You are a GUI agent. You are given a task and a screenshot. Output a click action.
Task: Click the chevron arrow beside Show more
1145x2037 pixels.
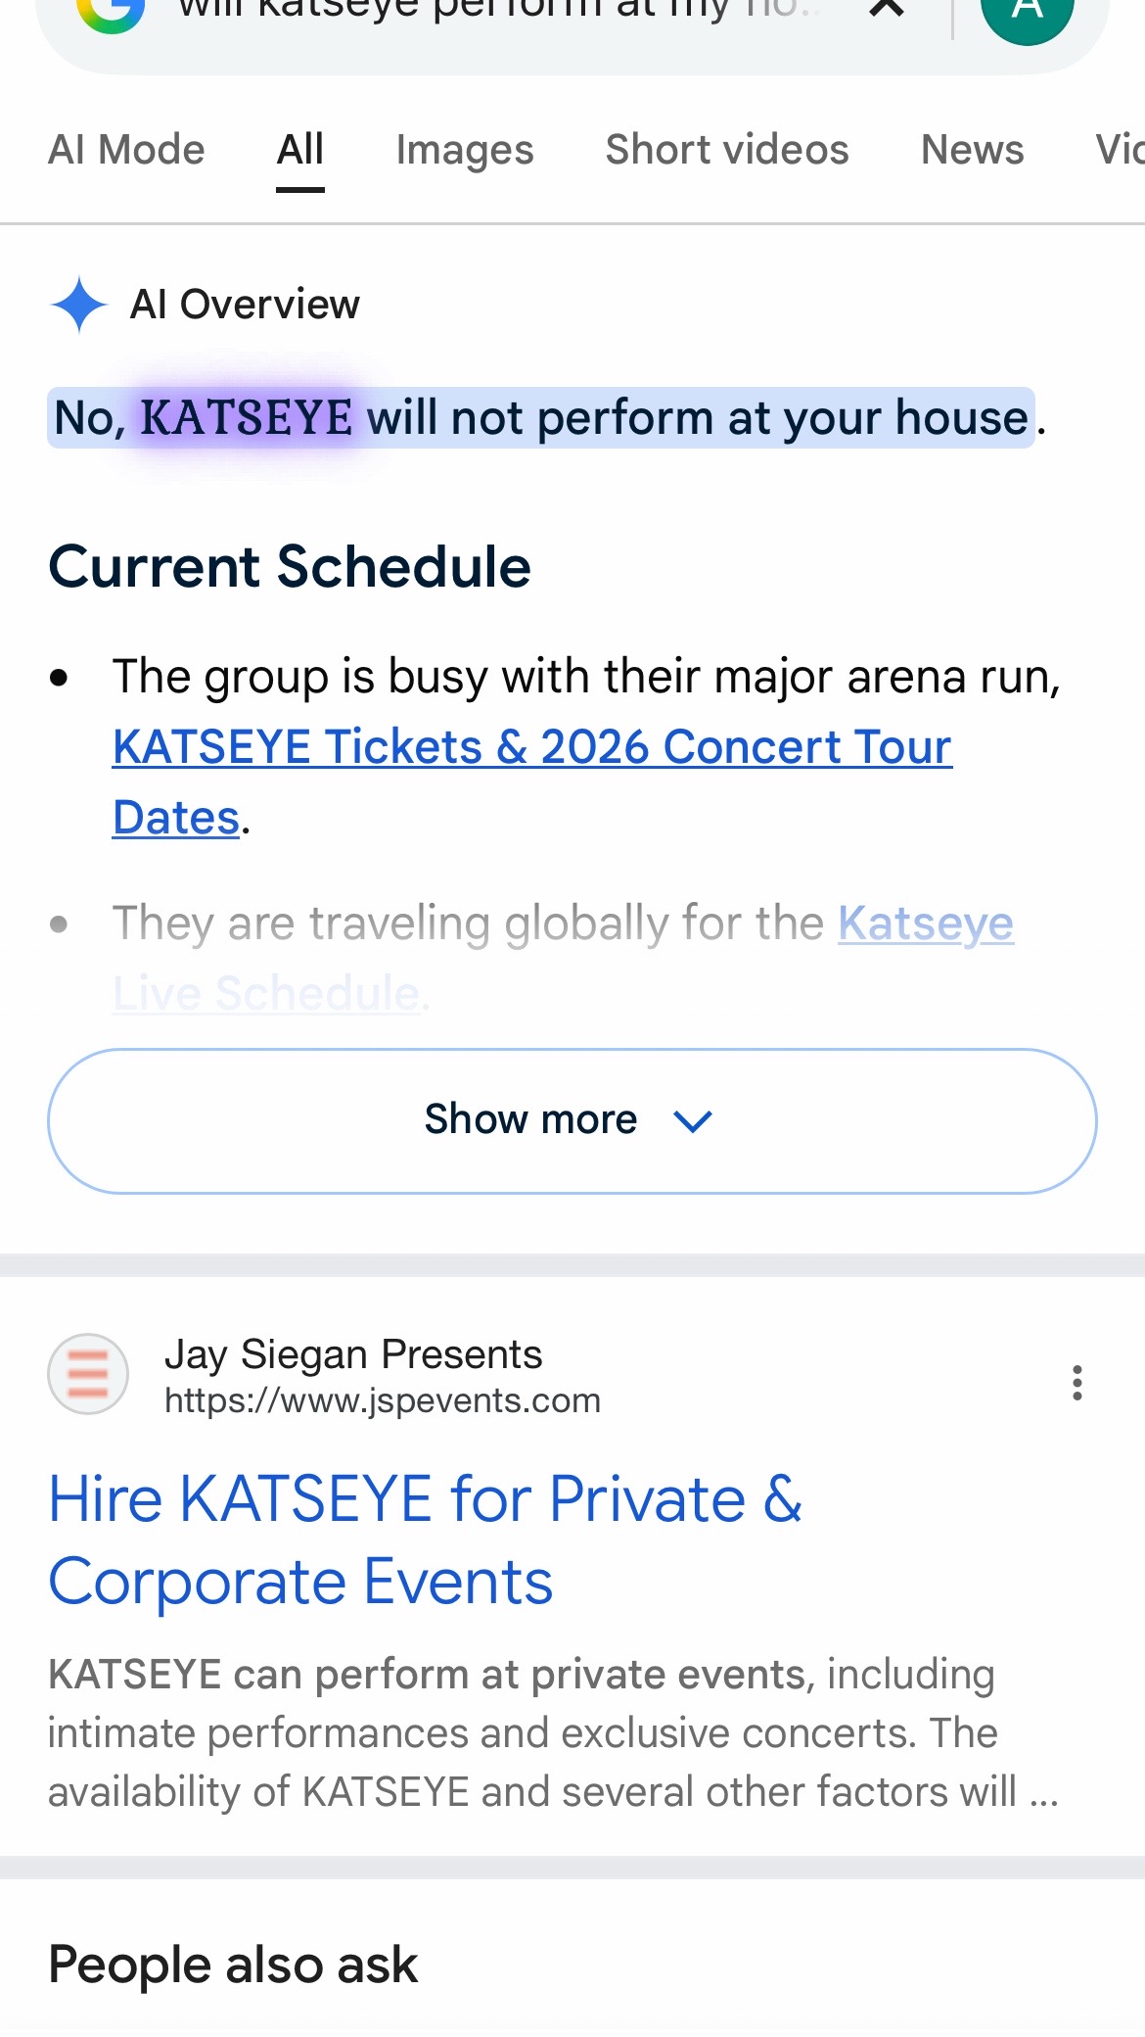point(693,1121)
